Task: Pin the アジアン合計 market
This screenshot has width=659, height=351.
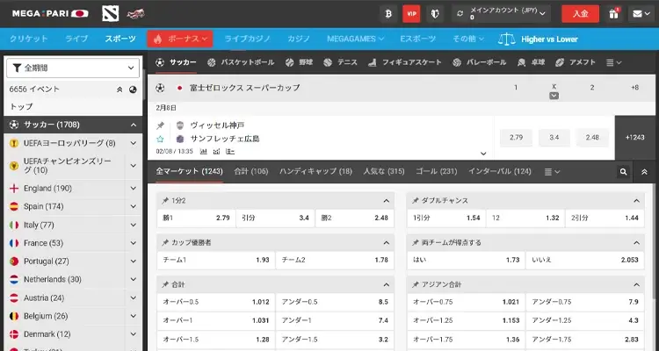Action: 416,284
